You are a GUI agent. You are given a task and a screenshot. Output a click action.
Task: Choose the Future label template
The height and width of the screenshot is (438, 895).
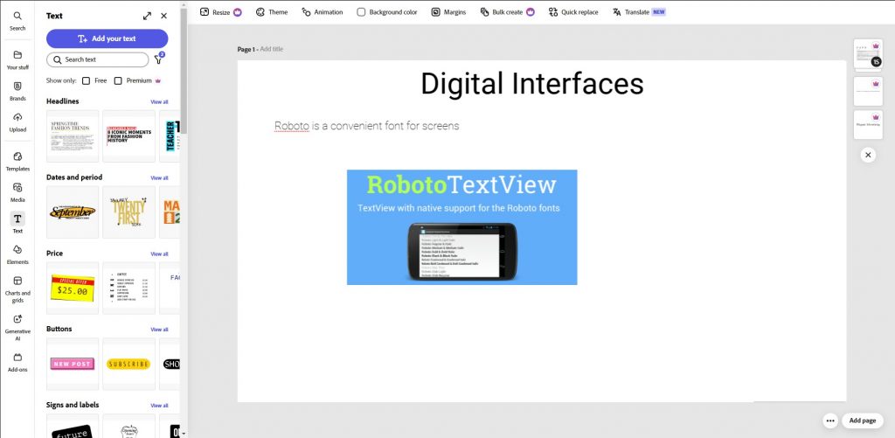coord(73,426)
